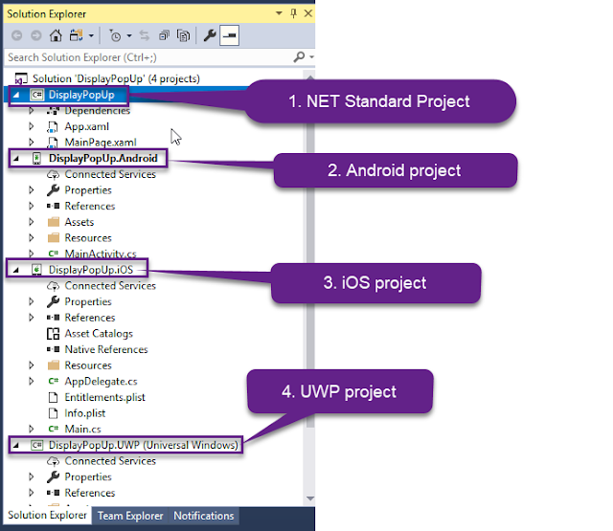Screen dimensions: 613x531
Task: Click Resources folder icon under DisplayPopUp.iOS
Action: (54, 365)
